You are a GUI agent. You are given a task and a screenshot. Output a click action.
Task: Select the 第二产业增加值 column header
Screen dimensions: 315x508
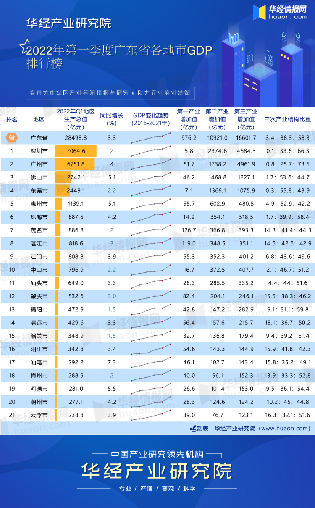(217, 119)
